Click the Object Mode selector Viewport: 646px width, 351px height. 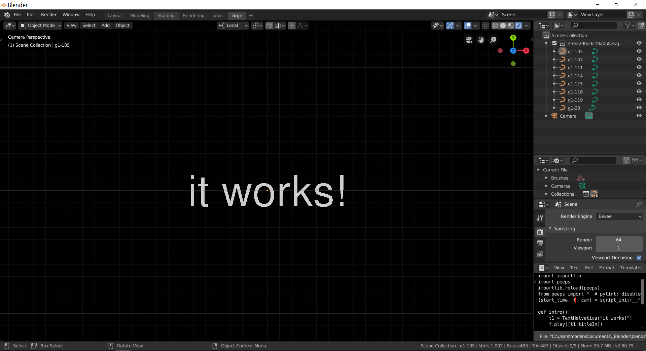click(x=40, y=25)
